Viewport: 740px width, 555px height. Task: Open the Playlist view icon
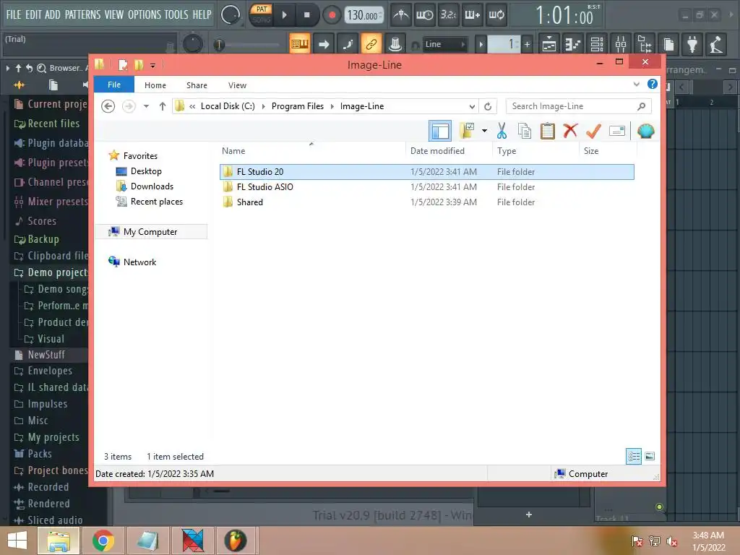click(x=548, y=44)
